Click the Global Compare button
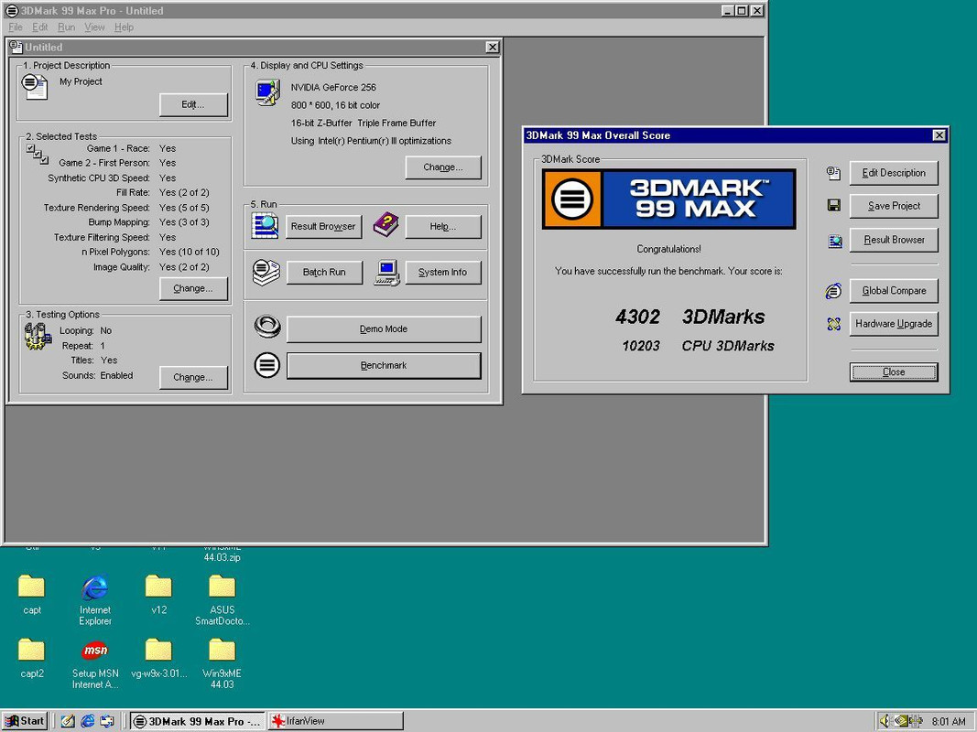This screenshot has width=977, height=732. tap(894, 291)
